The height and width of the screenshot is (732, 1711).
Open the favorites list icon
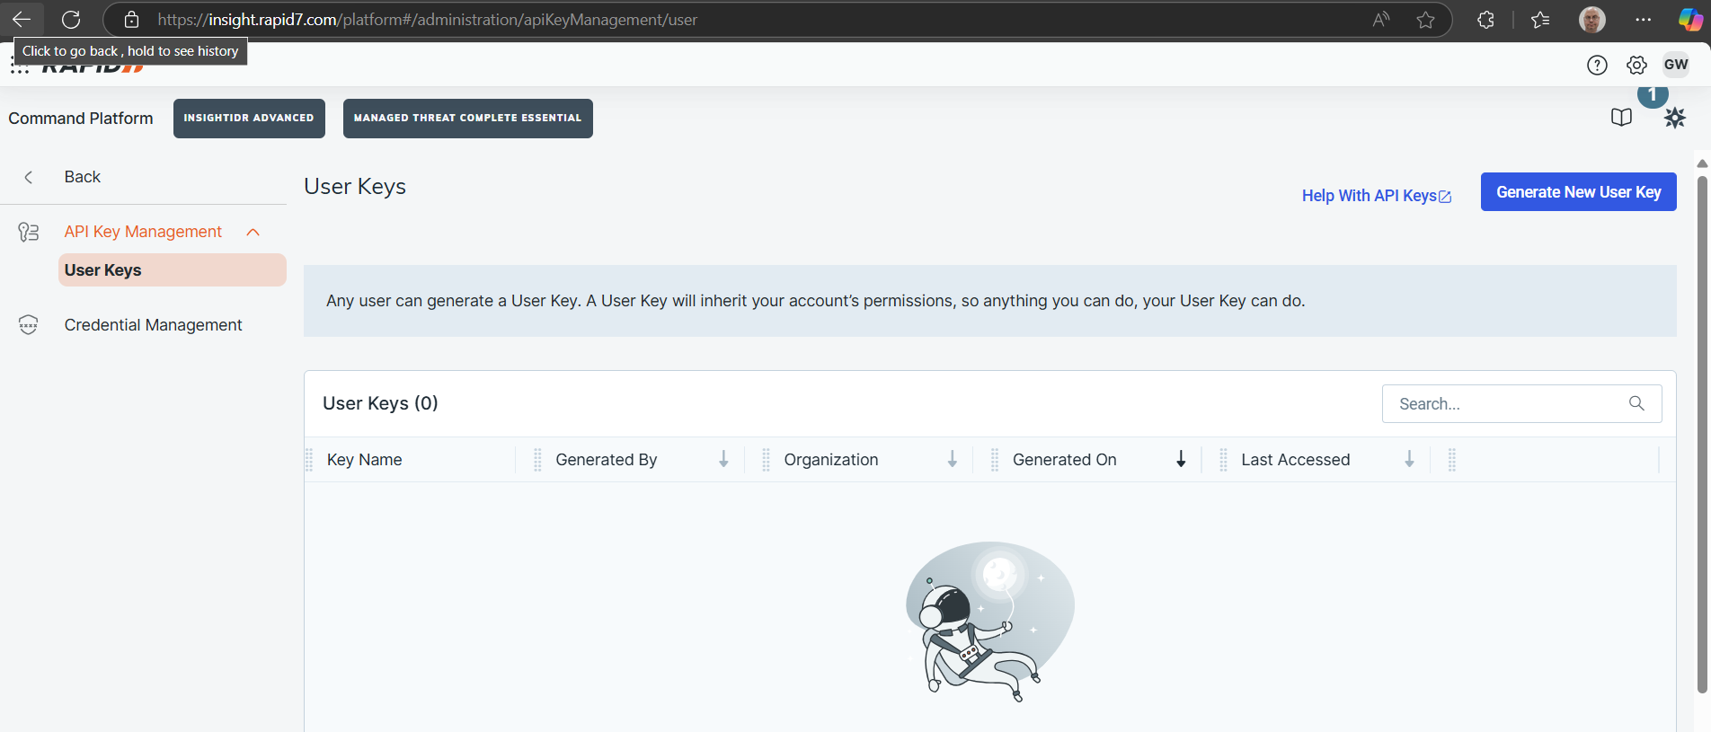coord(1540,20)
